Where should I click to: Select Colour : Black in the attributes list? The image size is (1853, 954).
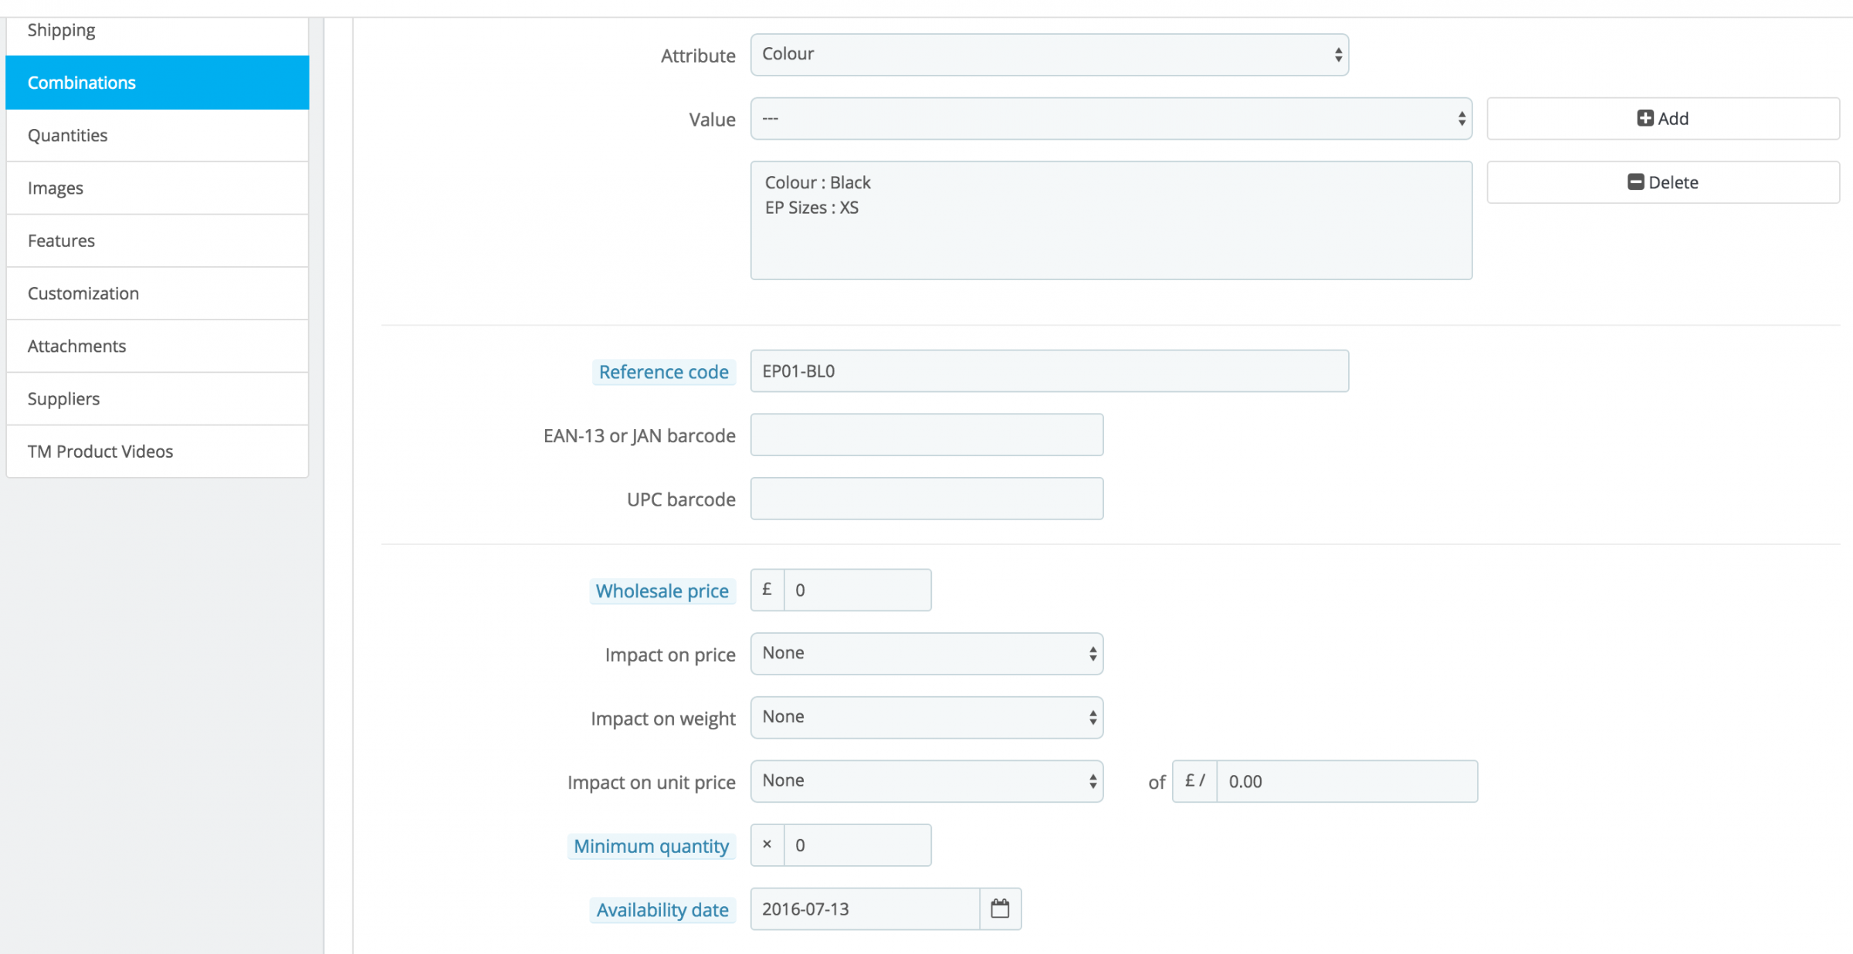point(818,182)
